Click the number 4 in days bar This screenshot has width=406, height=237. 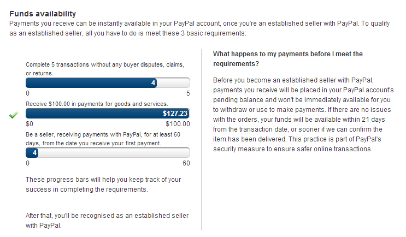click(x=35, y=153)
